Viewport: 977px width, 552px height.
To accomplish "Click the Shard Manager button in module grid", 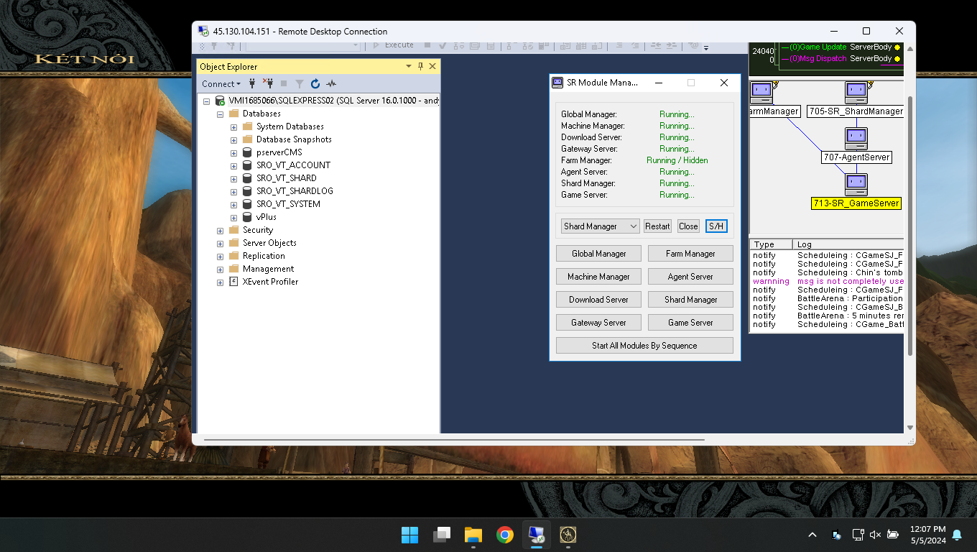I will click(x=690, y=300).
